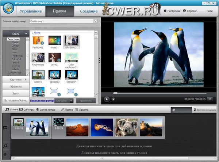219x162 pixels.
Task: Open the Случайно dropdown arrow
Action: point(71,101)
